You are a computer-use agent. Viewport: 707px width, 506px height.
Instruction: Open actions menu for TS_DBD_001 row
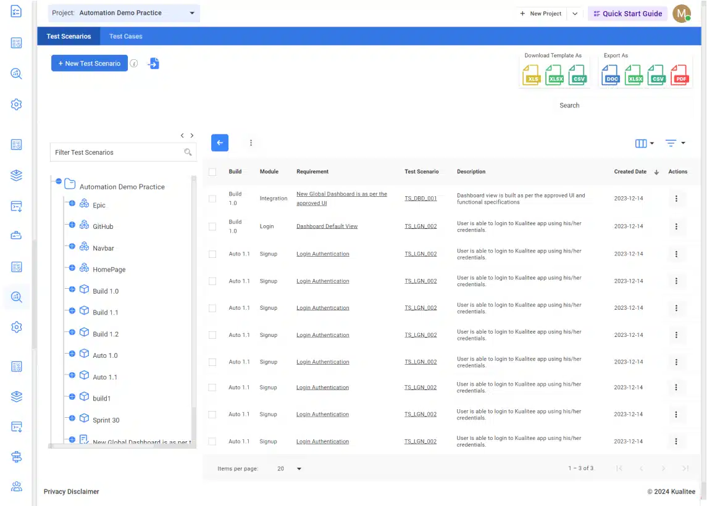tap(676, 199)
